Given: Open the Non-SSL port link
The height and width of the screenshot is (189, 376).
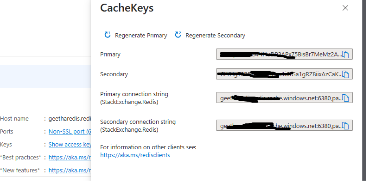Looking at the screenshot, I should pyautogui.click(x=70, y=132).
